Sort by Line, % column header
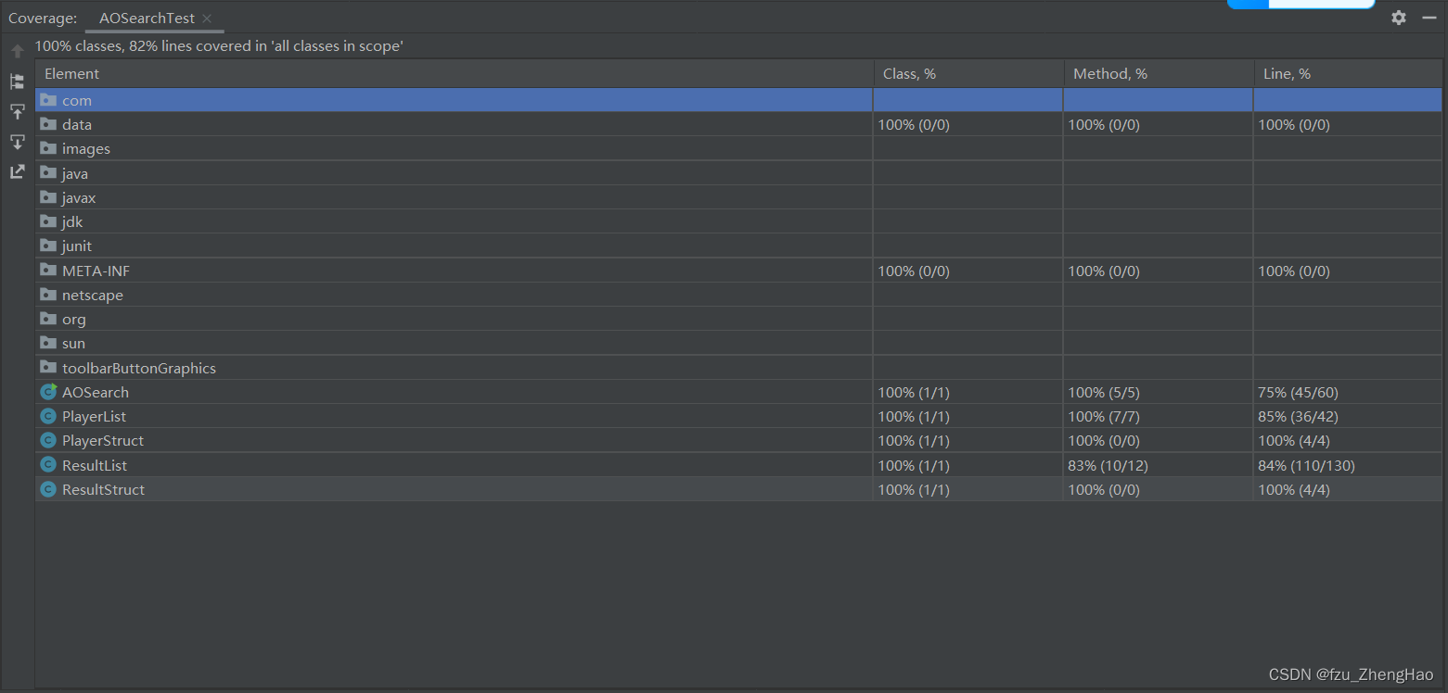1448x693 pixels. click(1348, 74)
